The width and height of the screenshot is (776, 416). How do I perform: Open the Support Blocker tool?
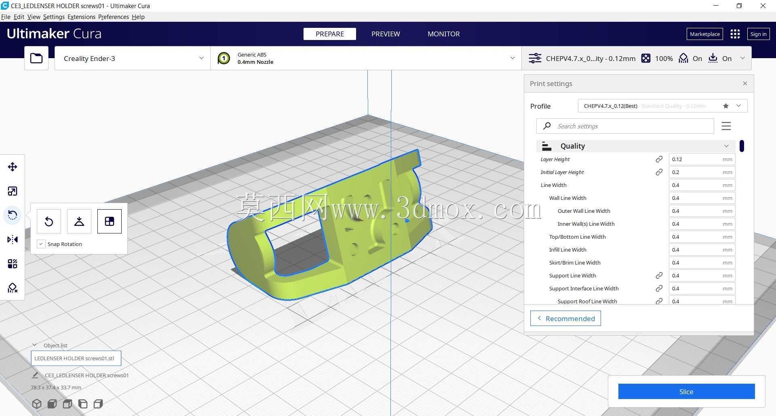[13, 288]
